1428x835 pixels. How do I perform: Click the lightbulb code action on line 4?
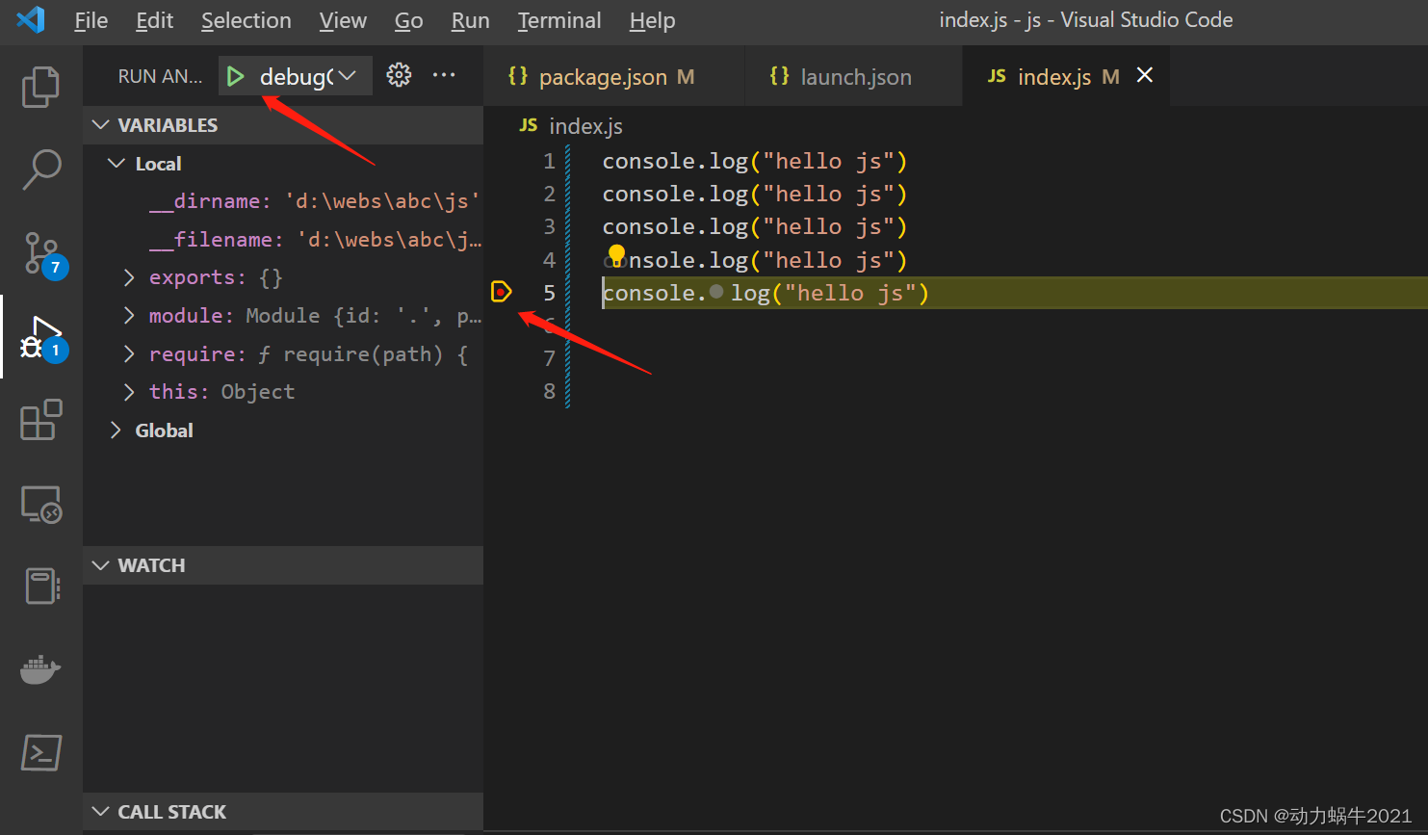pos(616,254)
